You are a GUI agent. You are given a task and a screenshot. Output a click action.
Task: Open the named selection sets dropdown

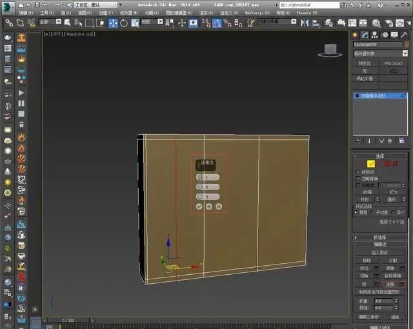pos(277,21)
